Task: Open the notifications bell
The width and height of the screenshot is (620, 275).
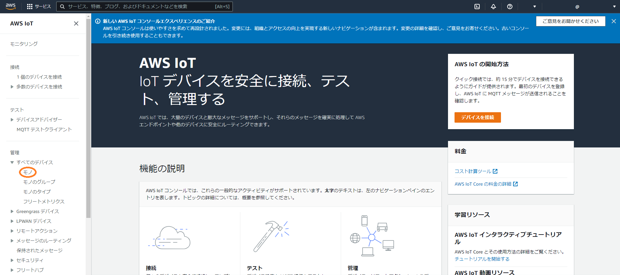Action: tap(493, 7)
